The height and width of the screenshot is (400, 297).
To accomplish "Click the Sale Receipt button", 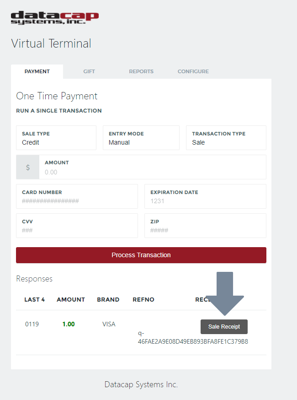I will tap(224, 326).
